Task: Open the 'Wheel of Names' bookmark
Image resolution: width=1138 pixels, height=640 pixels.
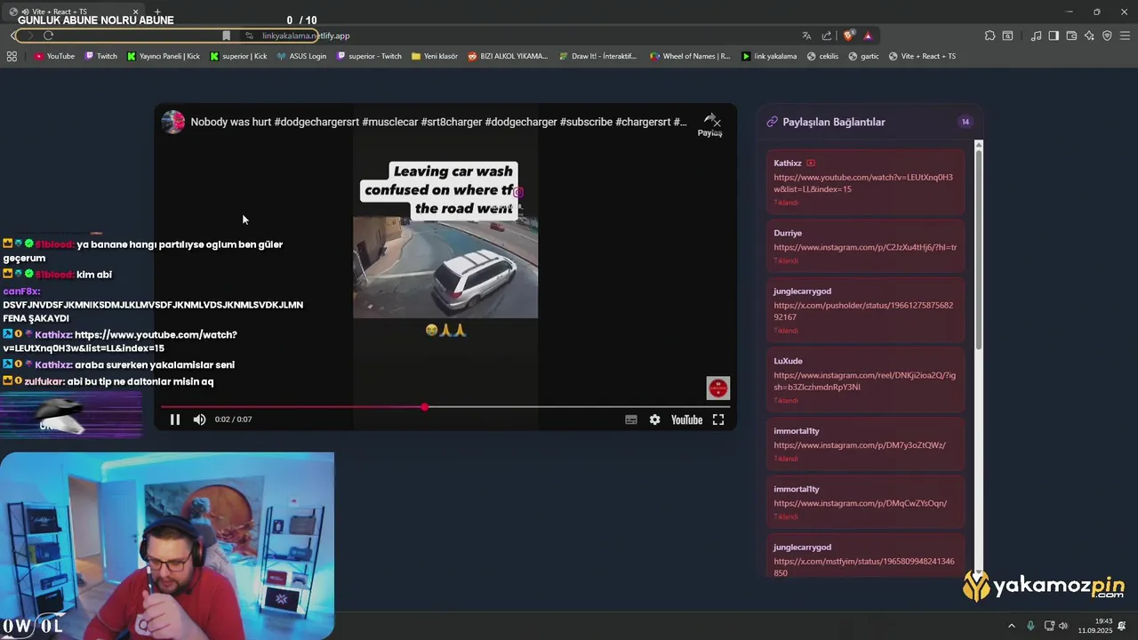Action: point(690,56)
